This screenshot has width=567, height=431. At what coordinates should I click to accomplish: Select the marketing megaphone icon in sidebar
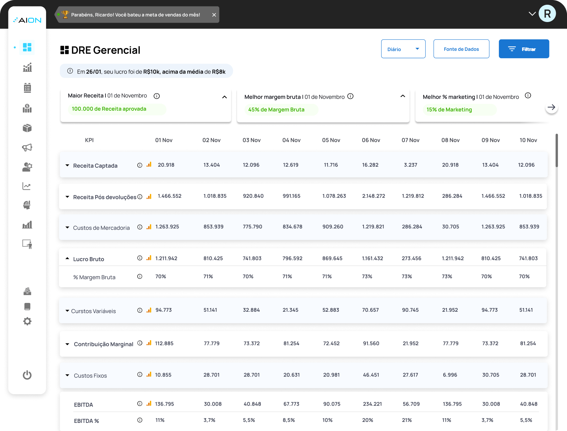click(27, 147)
